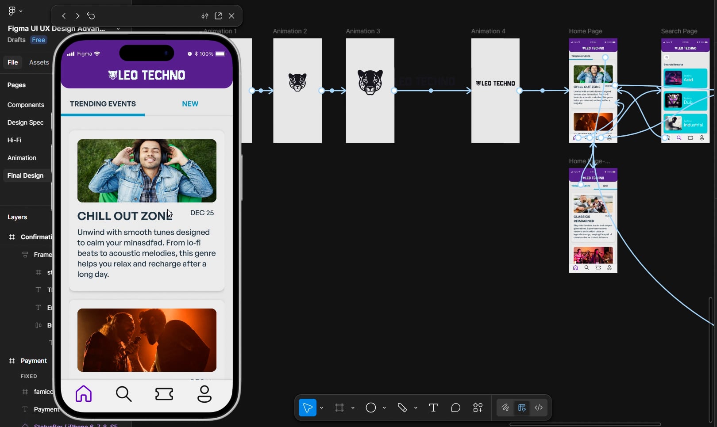
Task: Expand the Move tool options arrow
Action: [x=321, y=408]
